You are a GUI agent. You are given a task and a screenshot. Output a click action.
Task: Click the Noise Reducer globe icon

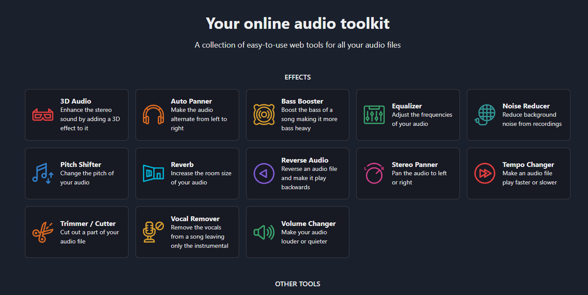pos(484,115)
